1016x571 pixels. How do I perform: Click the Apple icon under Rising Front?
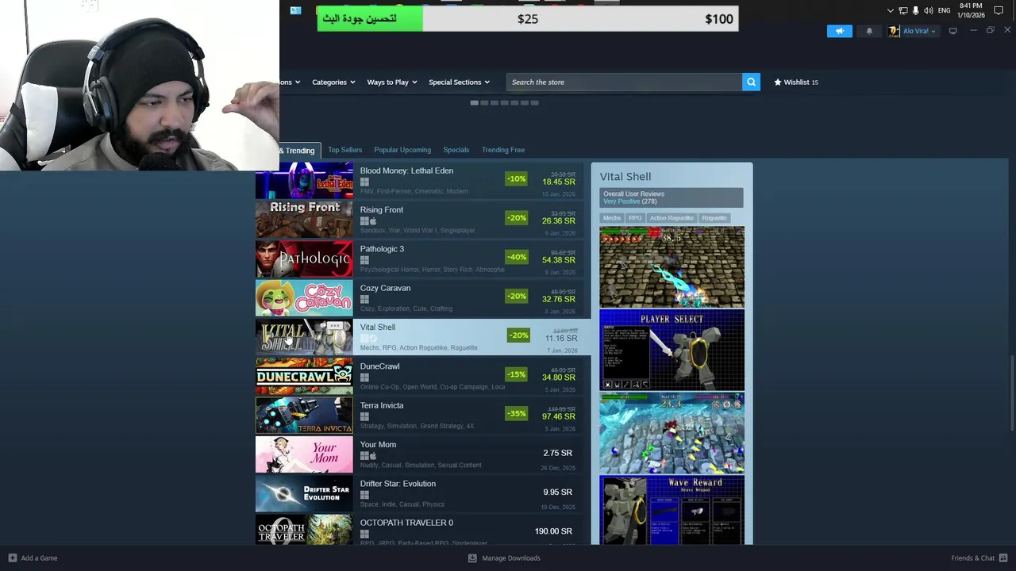pyautogui.click(x=373, y=221)
